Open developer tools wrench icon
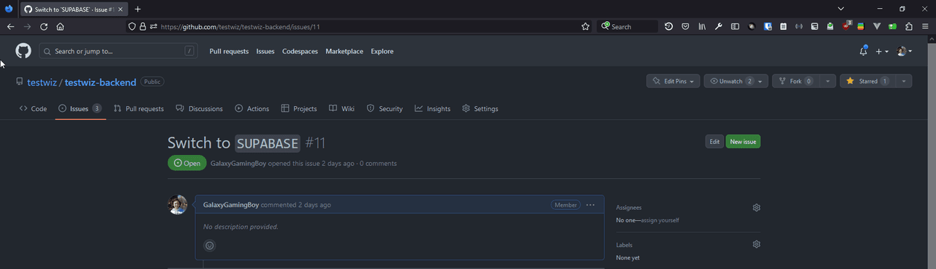Screen dimensions: 936x269 click(x=719, y=26)
